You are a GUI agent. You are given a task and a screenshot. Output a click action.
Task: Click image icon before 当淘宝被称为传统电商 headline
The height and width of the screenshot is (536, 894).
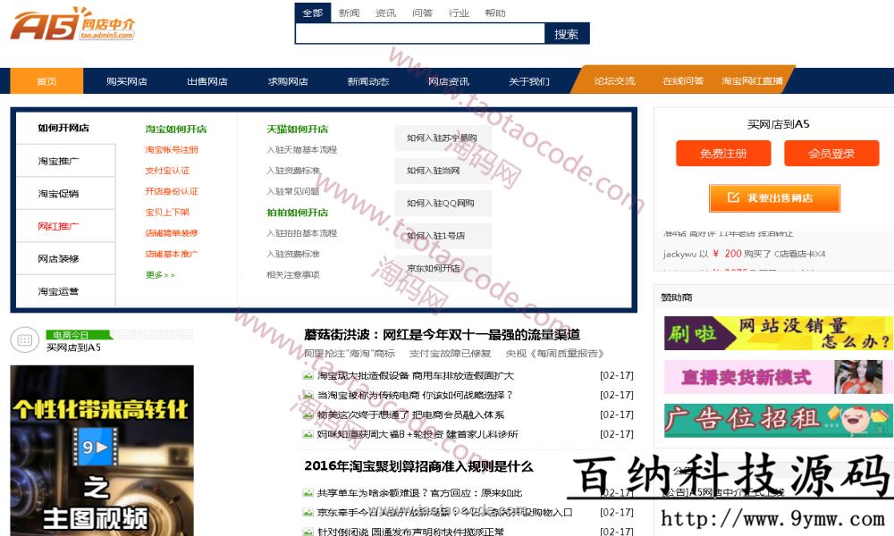308,395
